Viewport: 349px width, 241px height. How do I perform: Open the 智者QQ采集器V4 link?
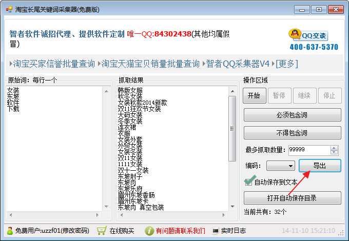pyautogui.click(x=238, y=64)
